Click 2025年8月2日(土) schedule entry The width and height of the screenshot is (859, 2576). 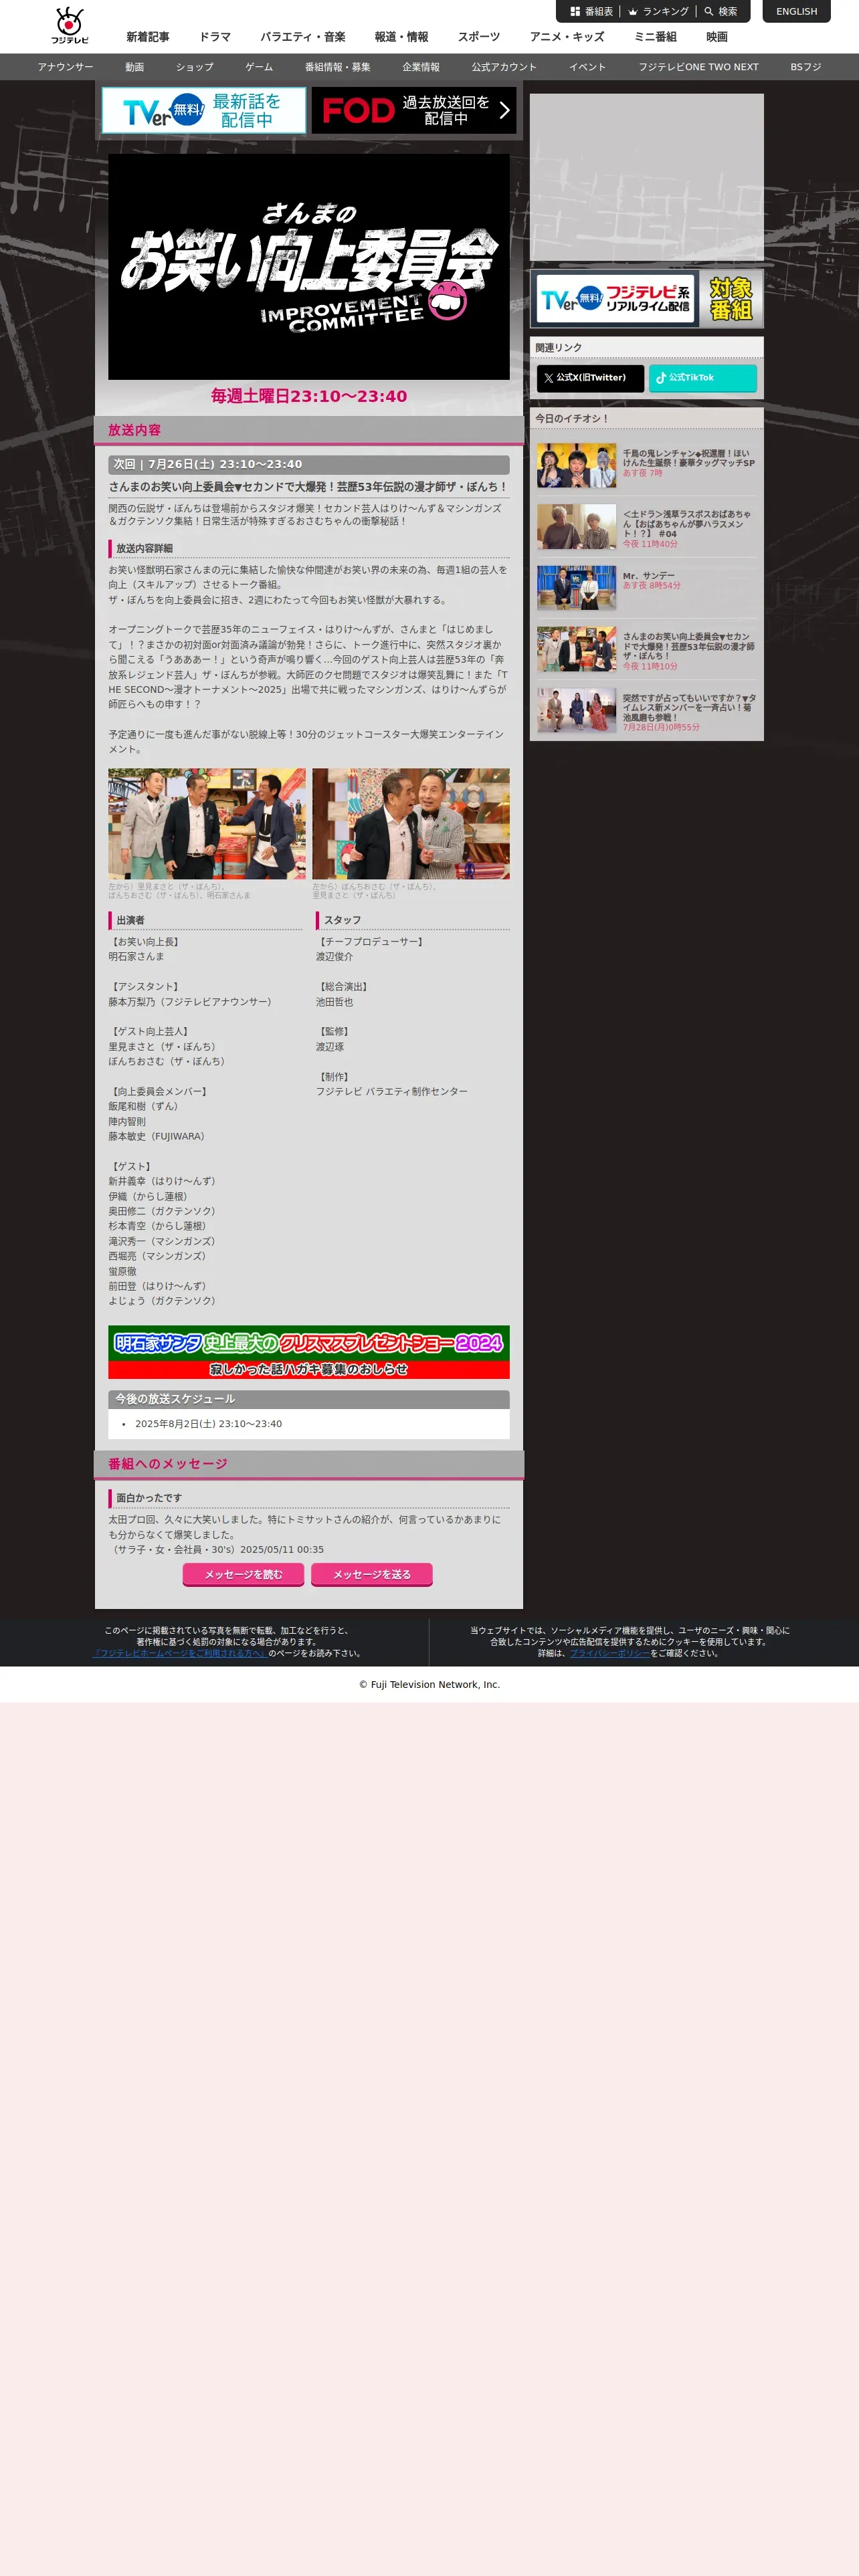click(x=209, y=1424)
